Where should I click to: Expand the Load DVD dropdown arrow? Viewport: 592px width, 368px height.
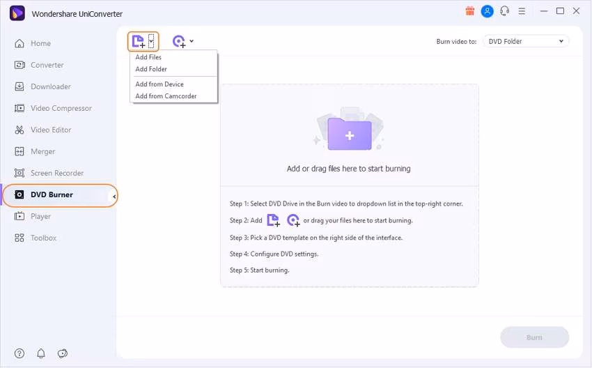click(192, 41)
